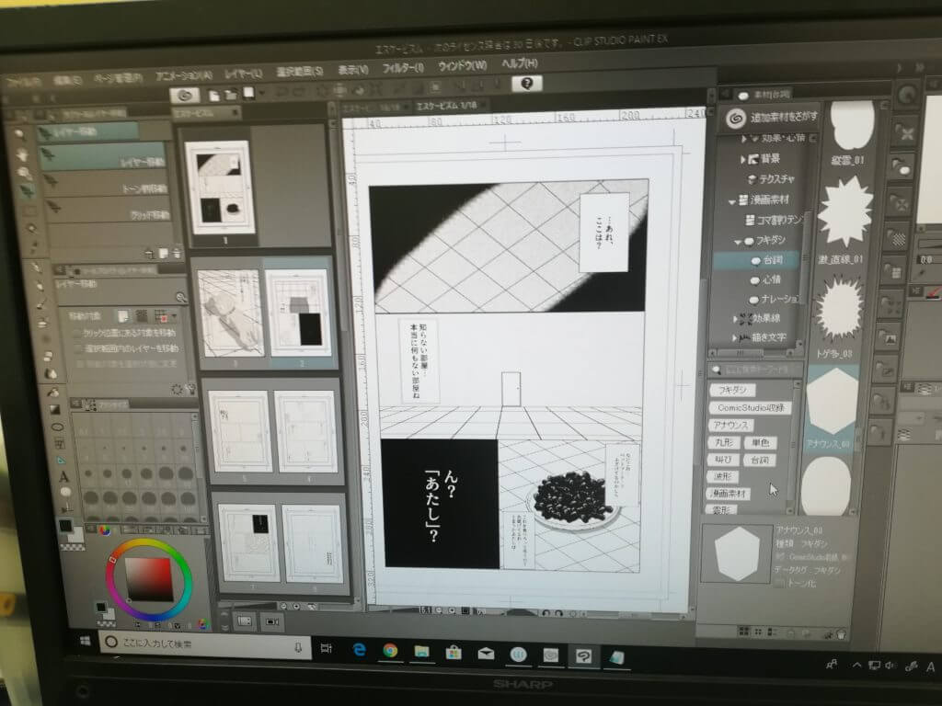Open the ウィンドウ(W) menu
The width and height of the screenshot is (942, 706).
[x=462, y=65]
